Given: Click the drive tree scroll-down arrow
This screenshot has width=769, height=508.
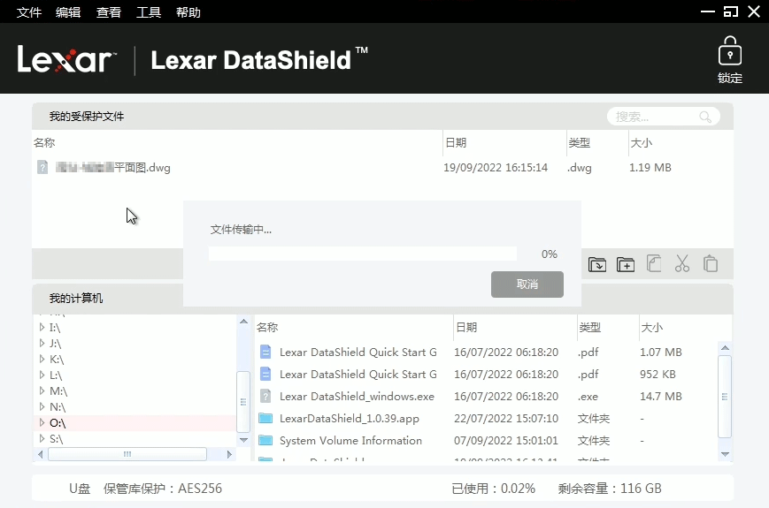Looking at the screenshot, I should pos(243,440).
